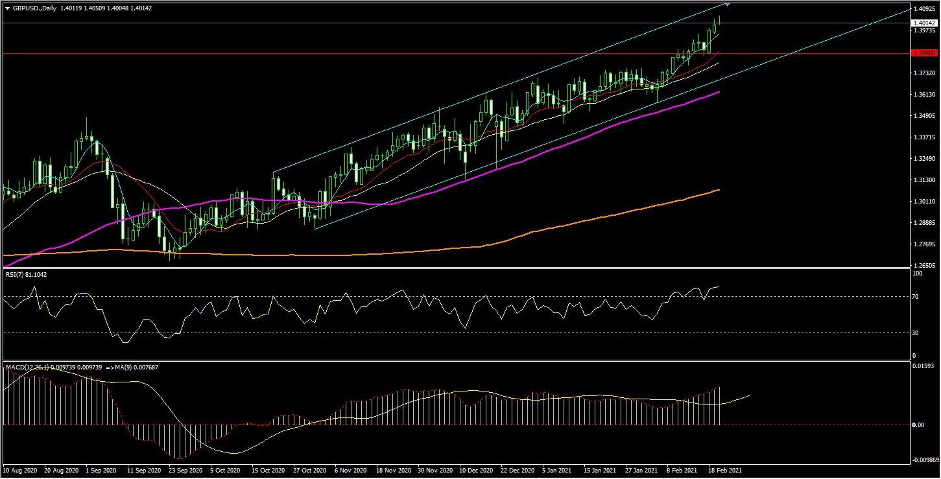Click the 1.32490 price scale value
This screenshot has width=941, height=479.
[923, 159]
